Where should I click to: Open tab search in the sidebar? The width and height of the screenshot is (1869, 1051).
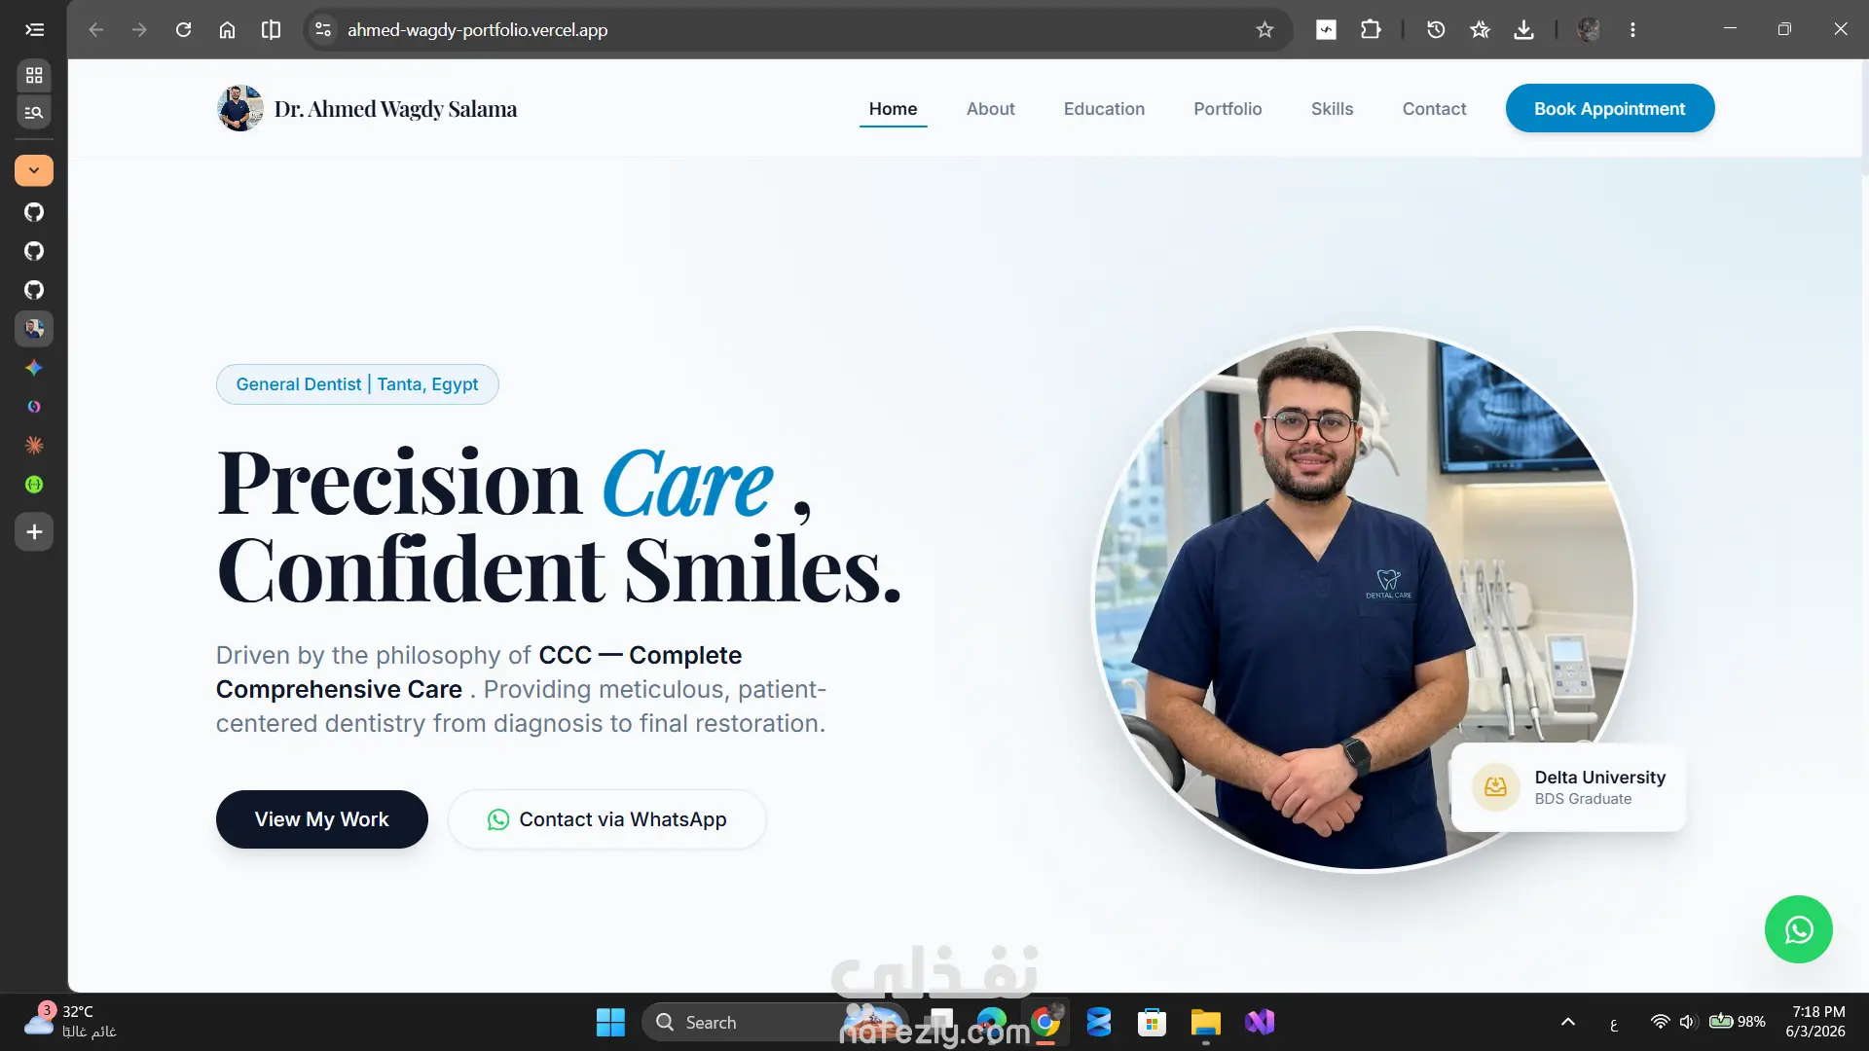[x=34, y=113]
